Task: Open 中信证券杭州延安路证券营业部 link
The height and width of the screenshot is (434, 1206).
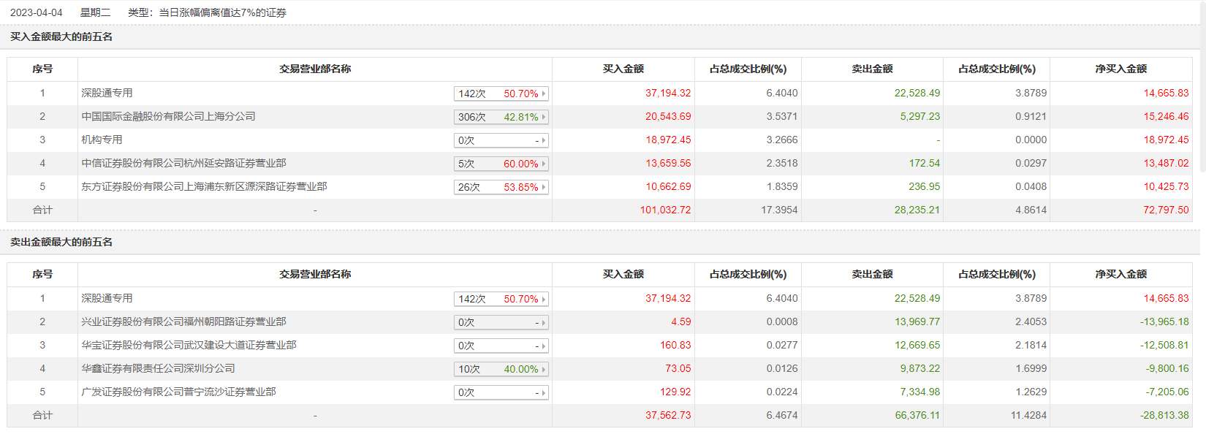Action: tap(183, 163)
